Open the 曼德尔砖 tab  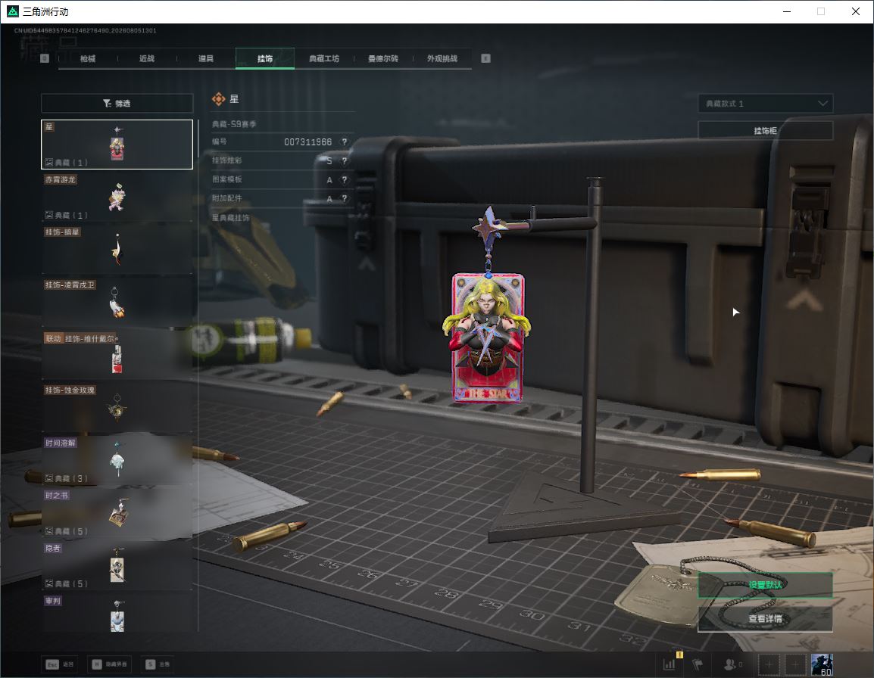[383, 58]
